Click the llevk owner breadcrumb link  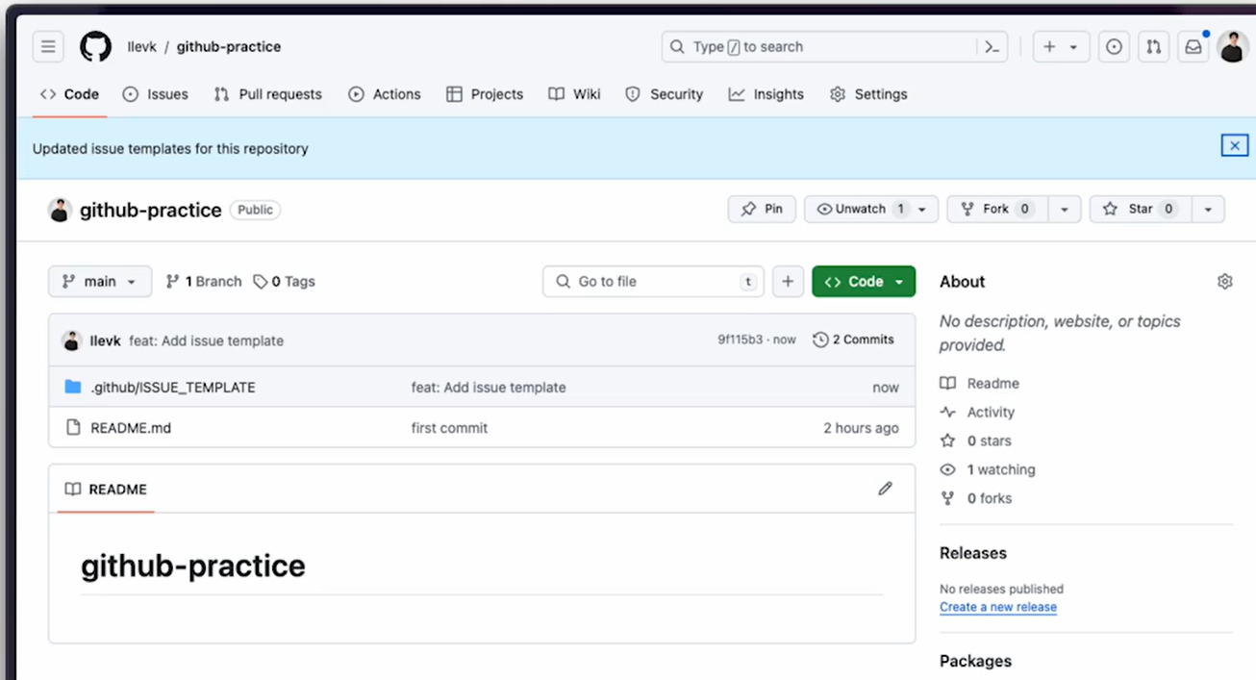coord(141,46)
